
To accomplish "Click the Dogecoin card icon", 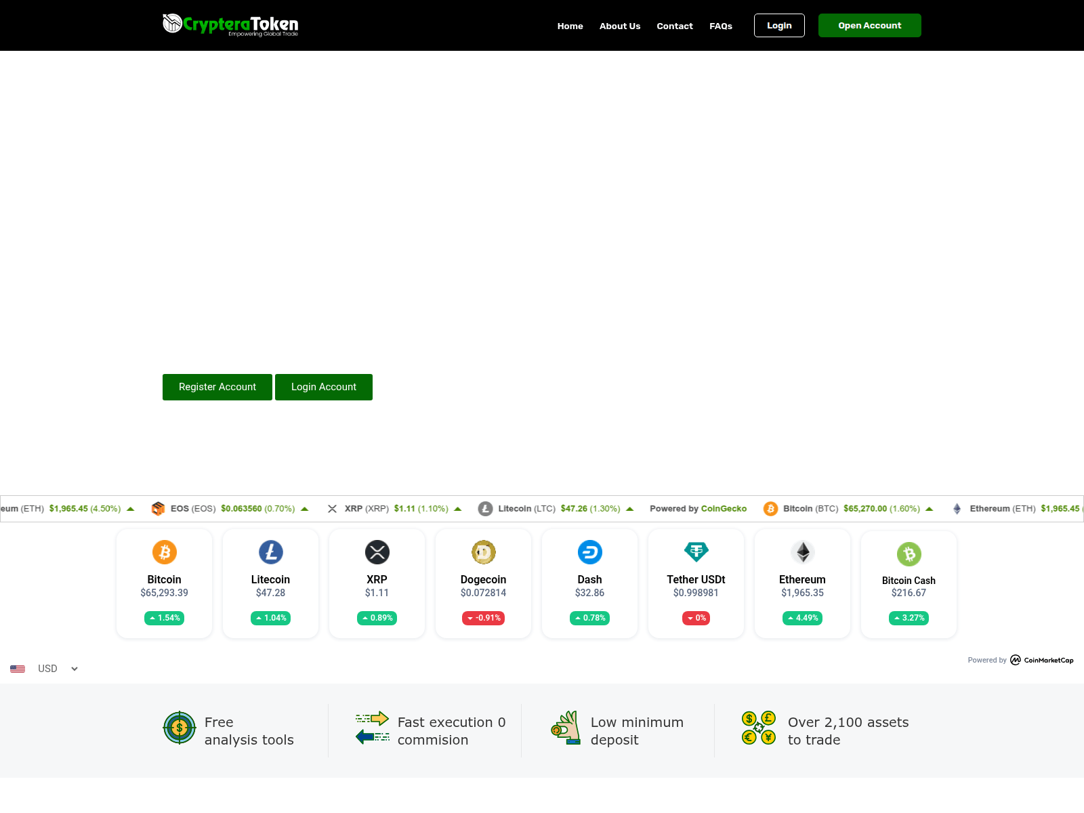I will click(484, 552).
